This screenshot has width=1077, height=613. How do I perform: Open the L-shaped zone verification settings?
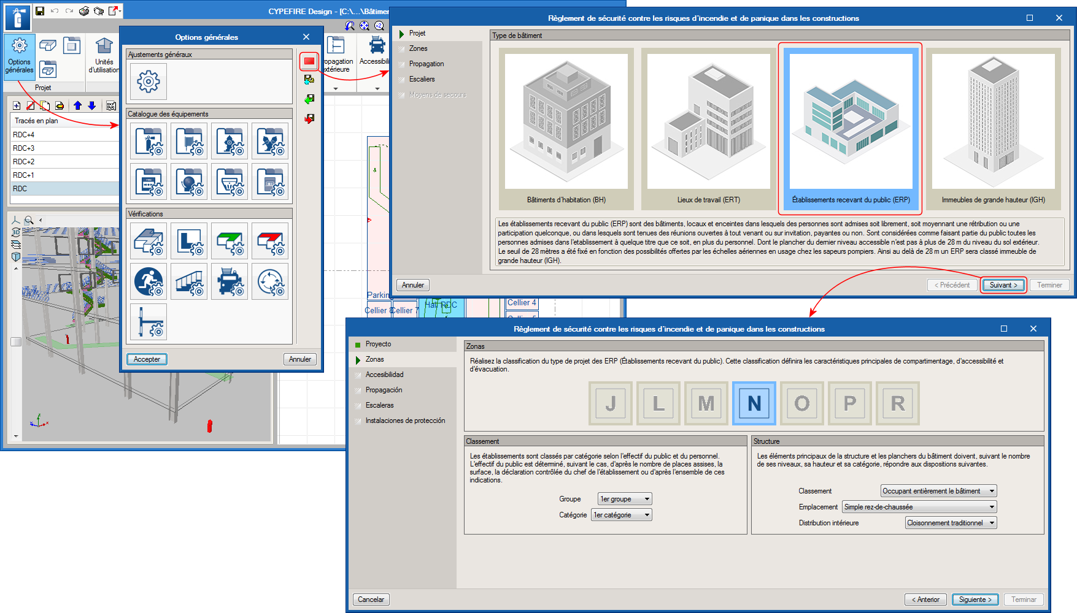tap(189, 241)
